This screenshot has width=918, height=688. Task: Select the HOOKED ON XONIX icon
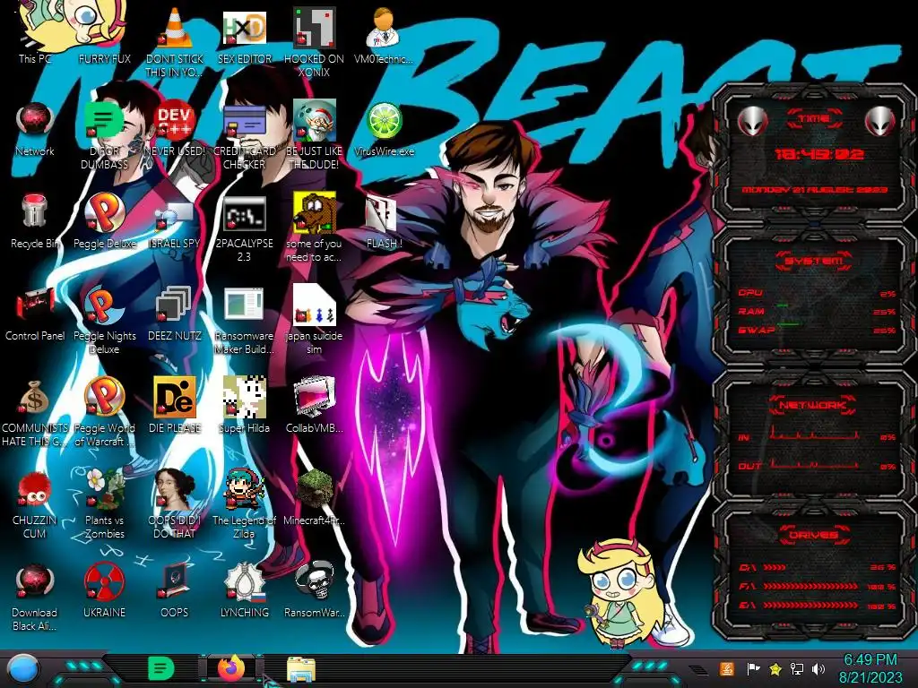pos(314,28)
